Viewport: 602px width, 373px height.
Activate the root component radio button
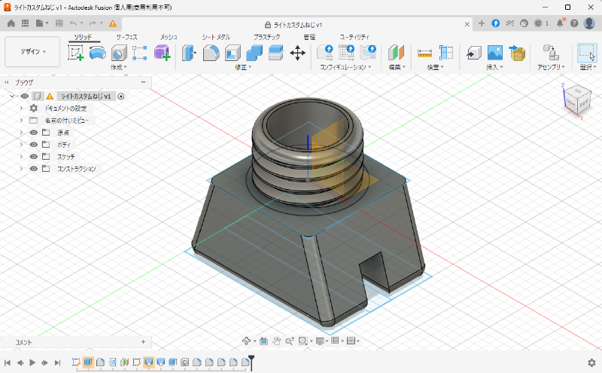[121, 96]
